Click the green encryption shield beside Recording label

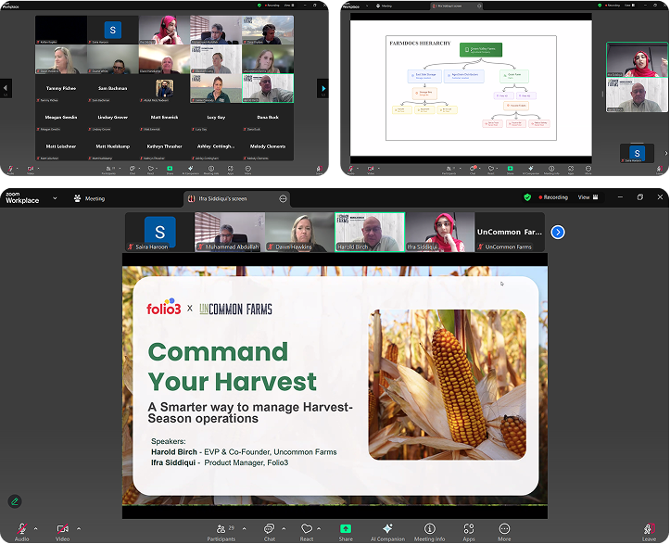click(x=527, y=197)
